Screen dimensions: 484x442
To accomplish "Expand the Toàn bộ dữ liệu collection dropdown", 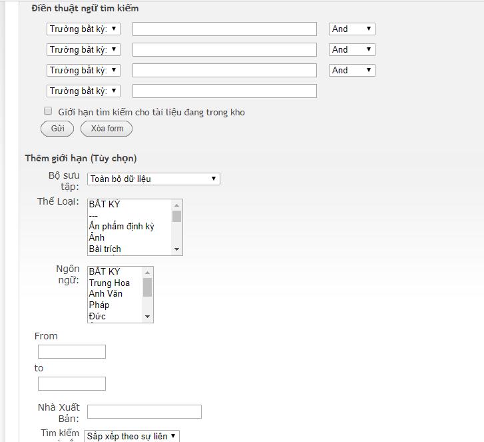I will click(x=153, y=179).
